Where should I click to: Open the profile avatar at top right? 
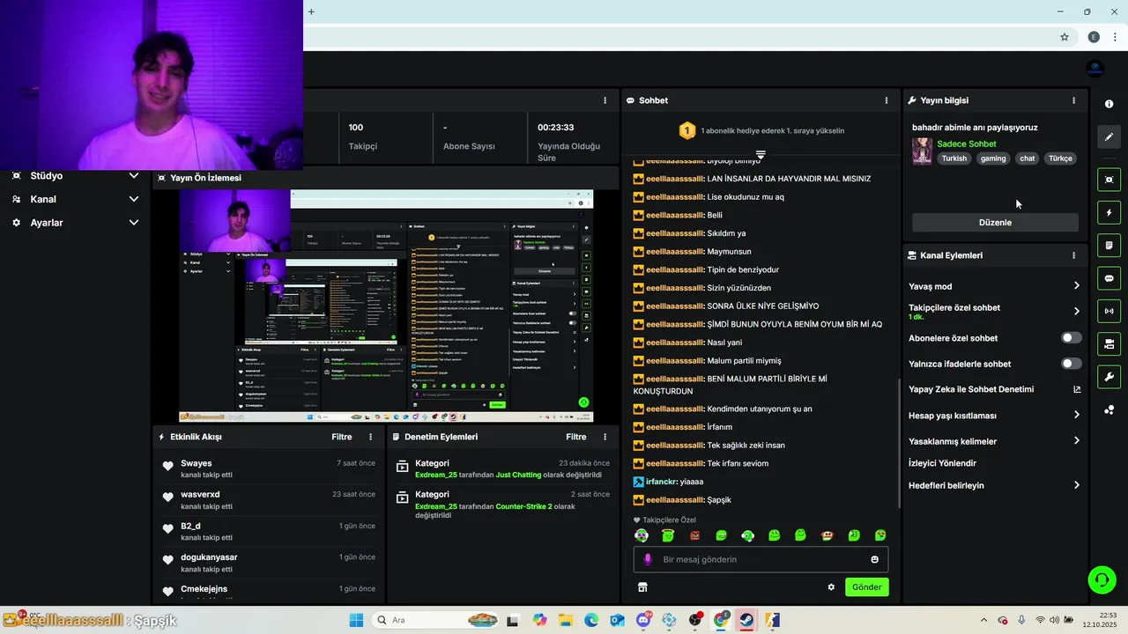(x=1095, y=69)
